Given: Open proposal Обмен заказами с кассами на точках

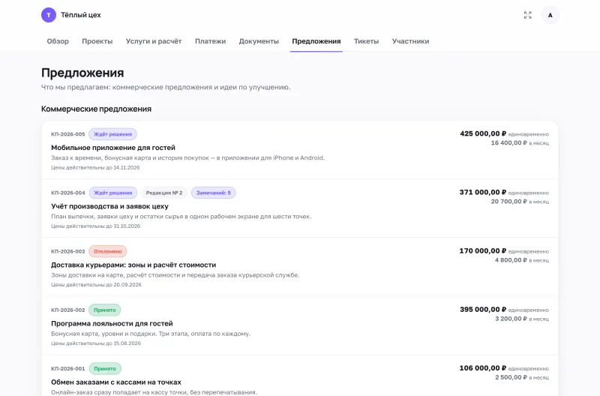Looking at the screenshot, I should (116, 382).
